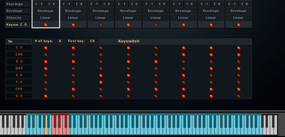This screenshot has height=137, width=285.
Task: Click the 'F 0' keyswitch row label
Action: pyautogui.click(x=19, y=82)
